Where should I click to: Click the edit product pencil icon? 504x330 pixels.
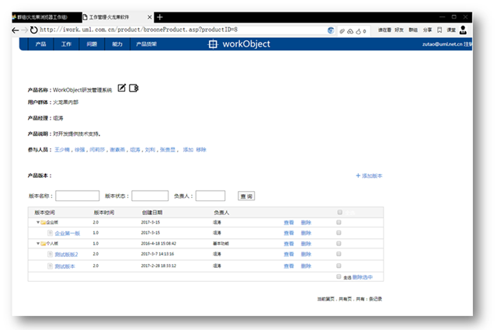click(x=121, y=89)
